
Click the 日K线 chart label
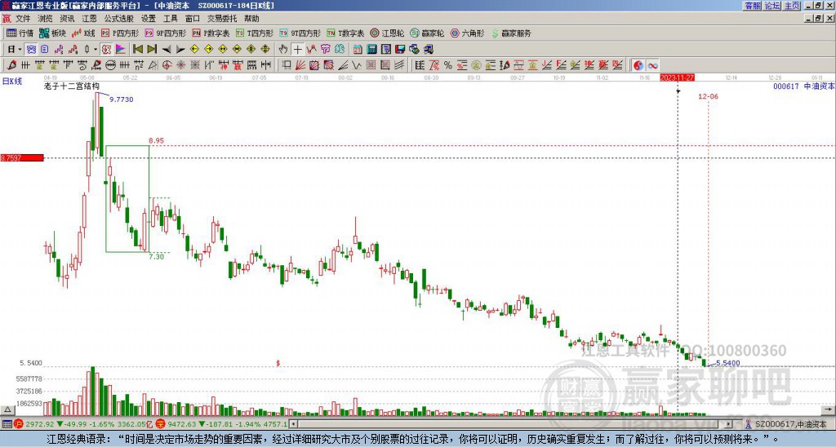coord(12,82)
